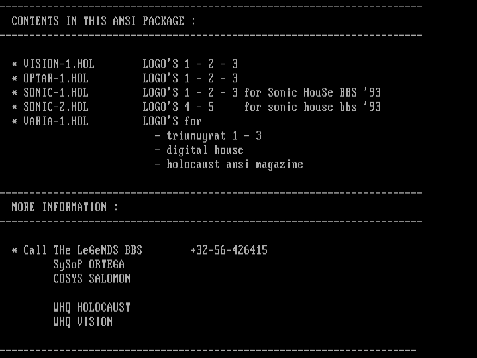Click the WHQ HOLOCAUST text
The width and height of the screenshot is (477, 358).
(91, 308)
